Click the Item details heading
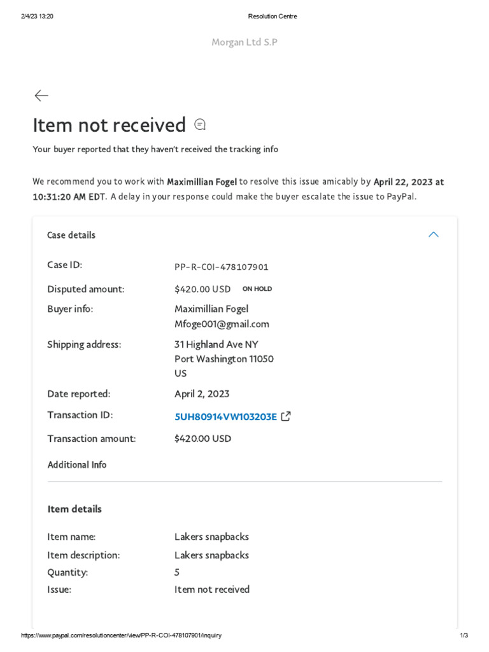 click(74, 509)
